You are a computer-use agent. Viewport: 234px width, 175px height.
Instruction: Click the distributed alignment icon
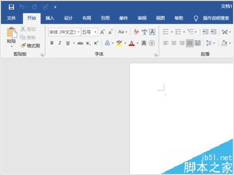(198, 43)
